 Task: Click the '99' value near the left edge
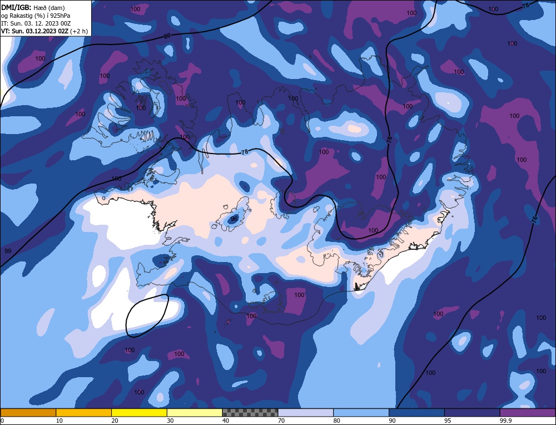coord(8,251)
